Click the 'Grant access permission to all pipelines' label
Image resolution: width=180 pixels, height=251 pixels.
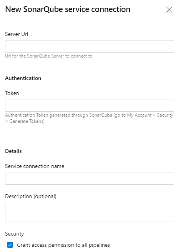pos(63,245)
